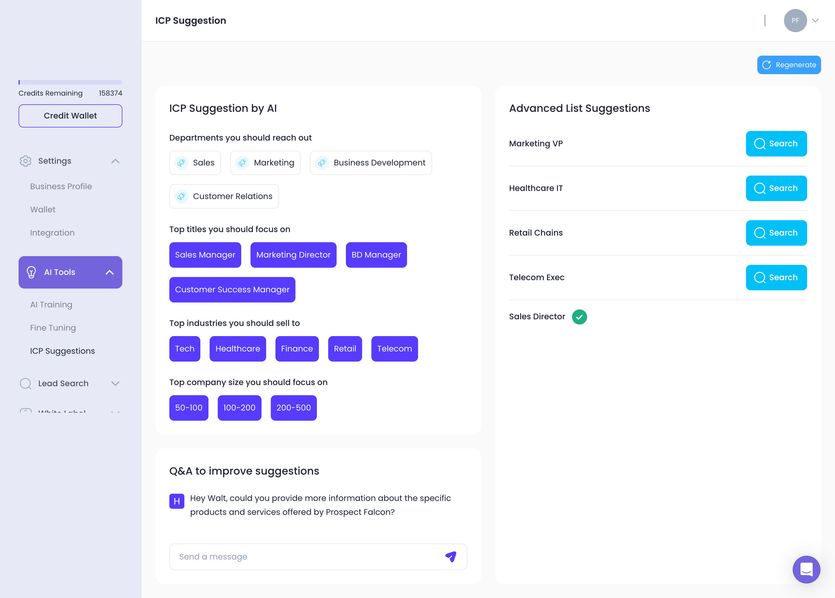Open the chat support bubble icon
The height and width of the screenshot is (598, 835).
(x=806, y=569)
